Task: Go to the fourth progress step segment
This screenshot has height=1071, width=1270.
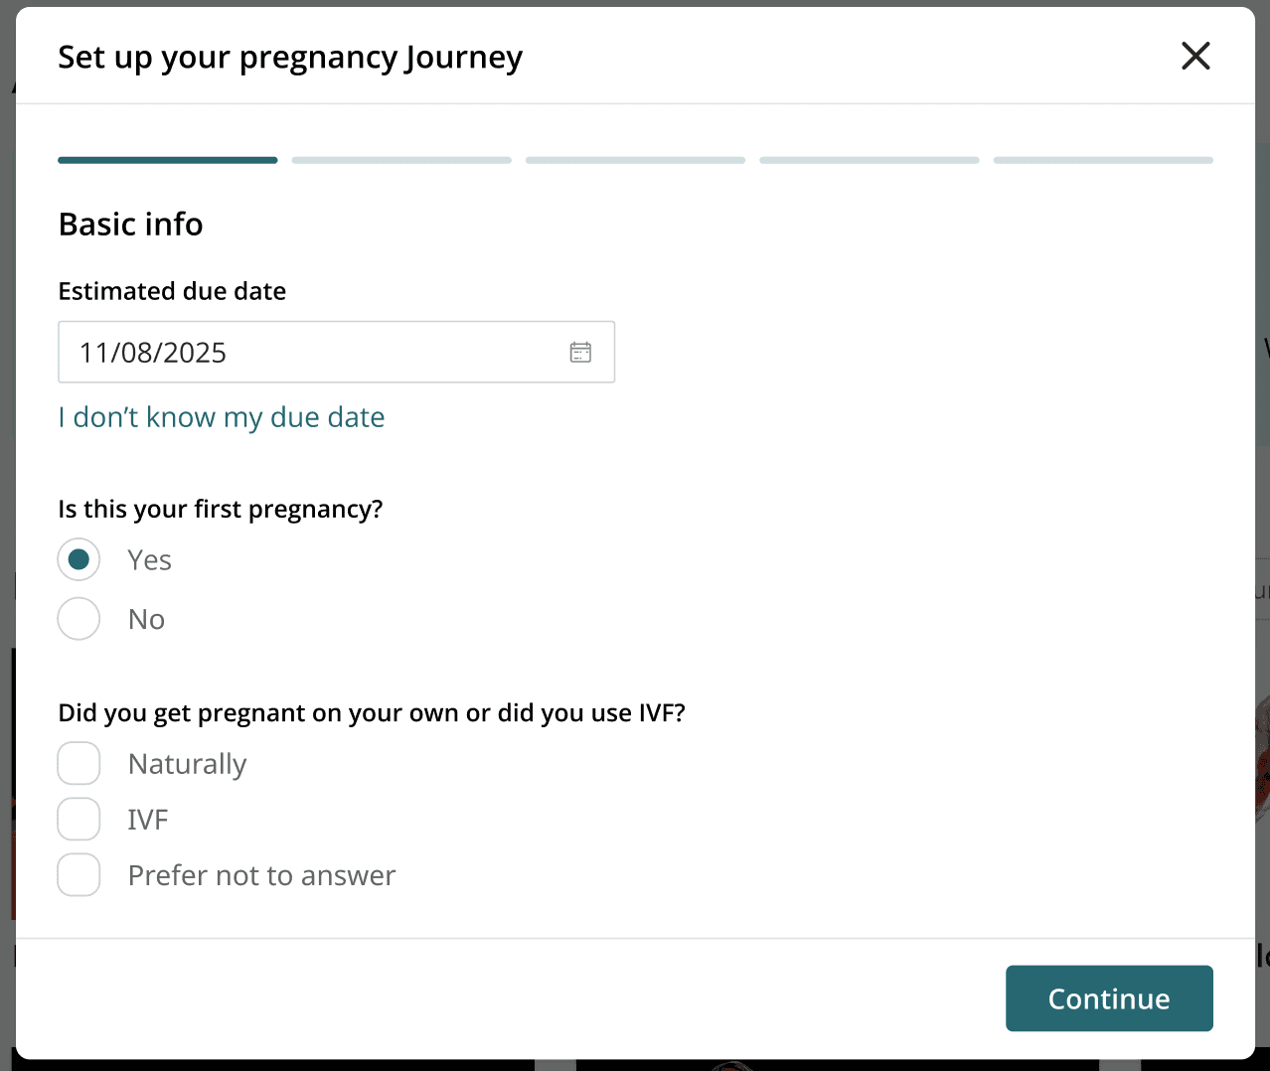Action: point(870,160)
